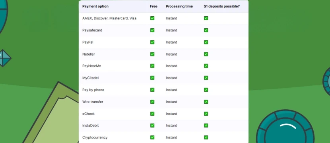
Task: Select the AMEX, Discover, Mastercard, Visa text
Action: [x=109, y=18]
